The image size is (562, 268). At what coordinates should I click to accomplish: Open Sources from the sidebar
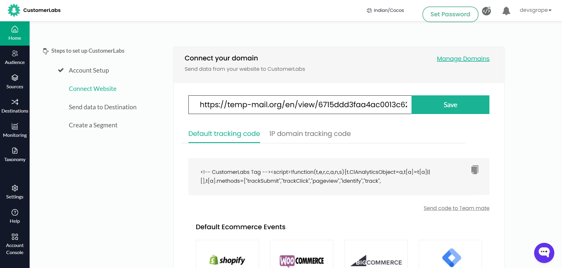point(15,82)
